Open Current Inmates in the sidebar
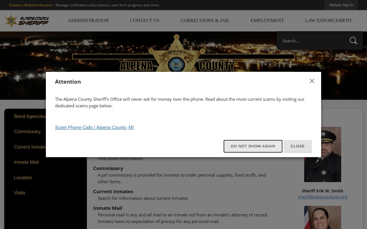 click(x=30, y=147)
